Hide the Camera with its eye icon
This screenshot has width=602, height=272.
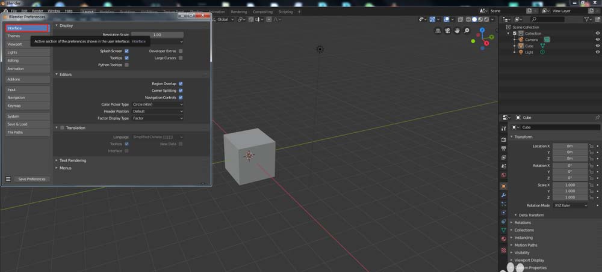(597, 40)
